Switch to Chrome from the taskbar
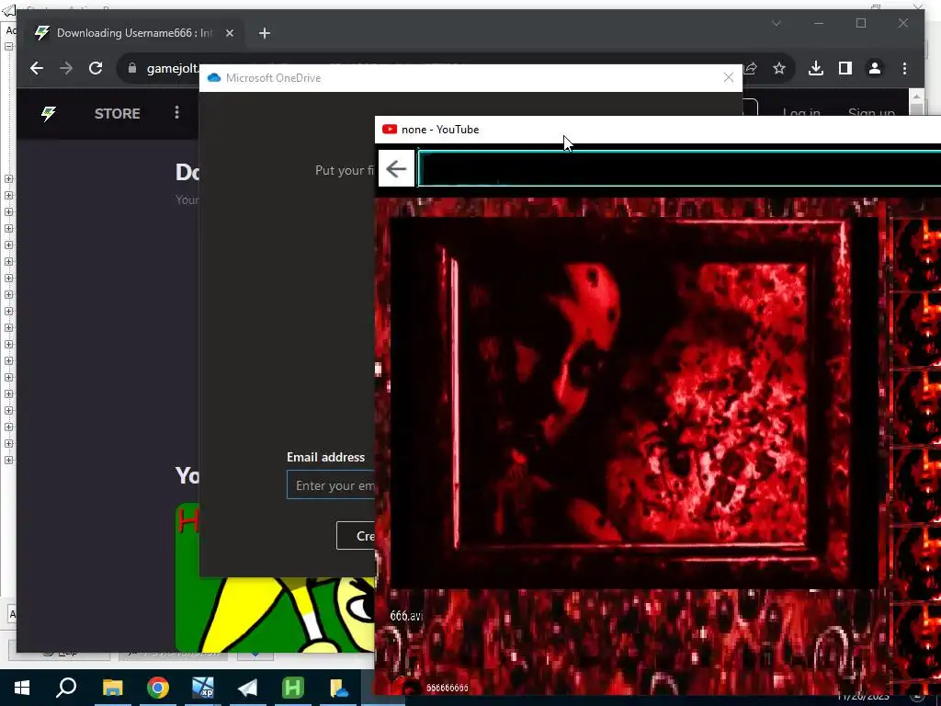 158,688
